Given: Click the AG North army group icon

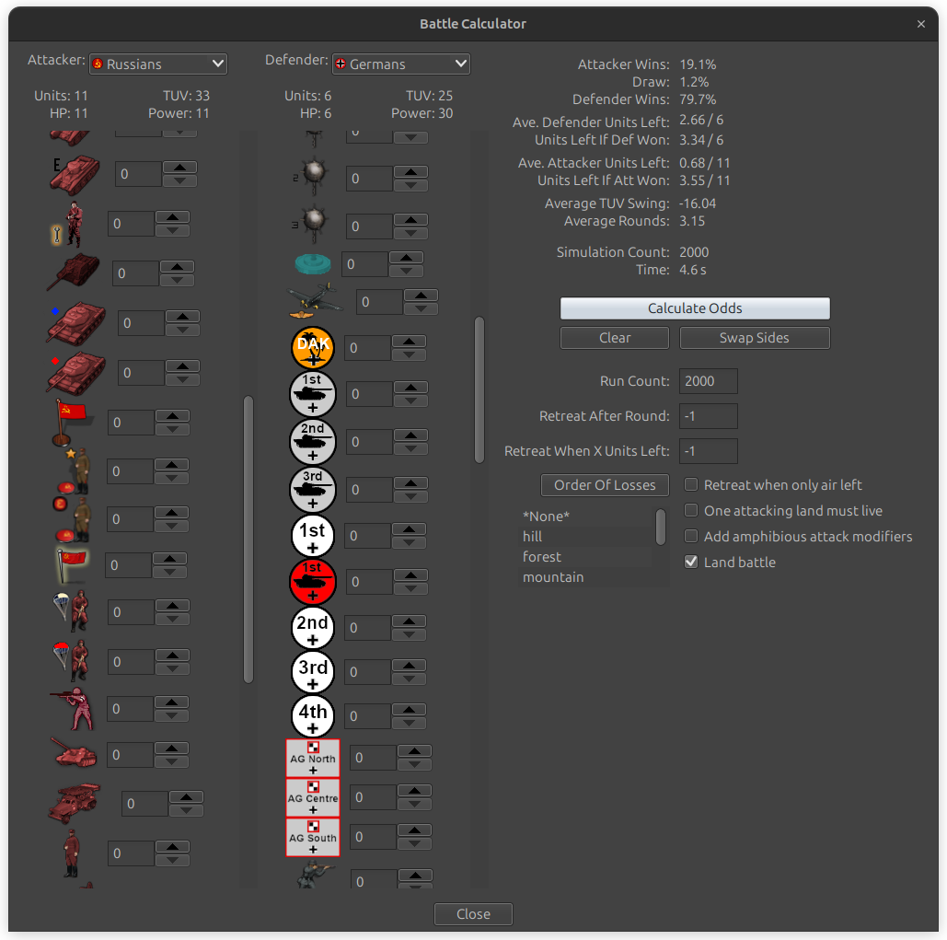Looking at the screenshot, I should point(313,757).
